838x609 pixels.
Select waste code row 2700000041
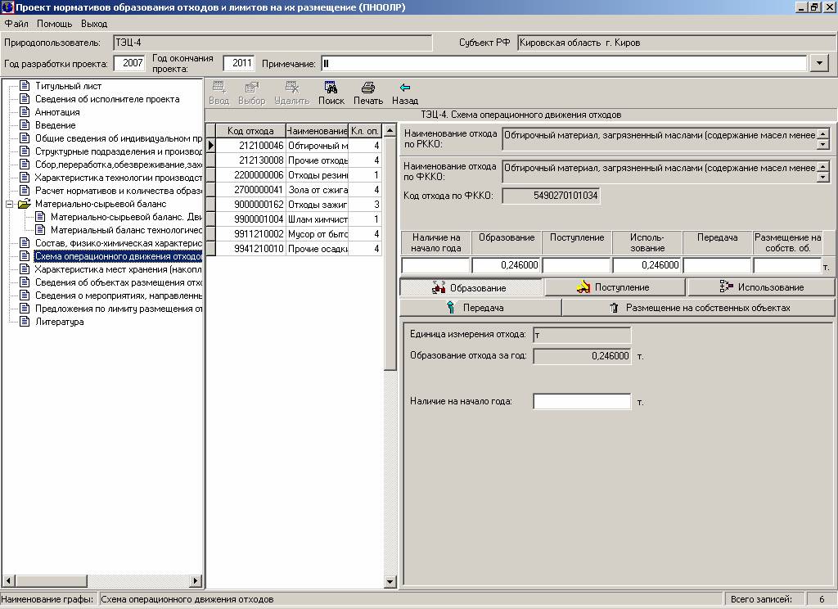(258, 190)
